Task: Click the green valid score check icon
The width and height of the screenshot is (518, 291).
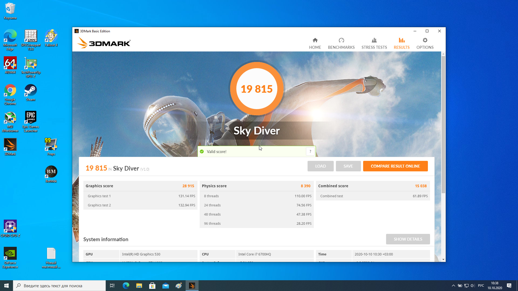Action: (x=202, y=151)
